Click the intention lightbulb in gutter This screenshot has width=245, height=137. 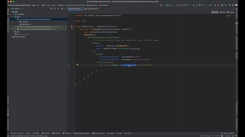point(77,65)
